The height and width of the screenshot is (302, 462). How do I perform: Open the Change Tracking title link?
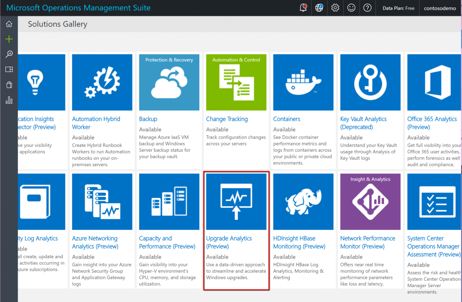coord(227,119)
